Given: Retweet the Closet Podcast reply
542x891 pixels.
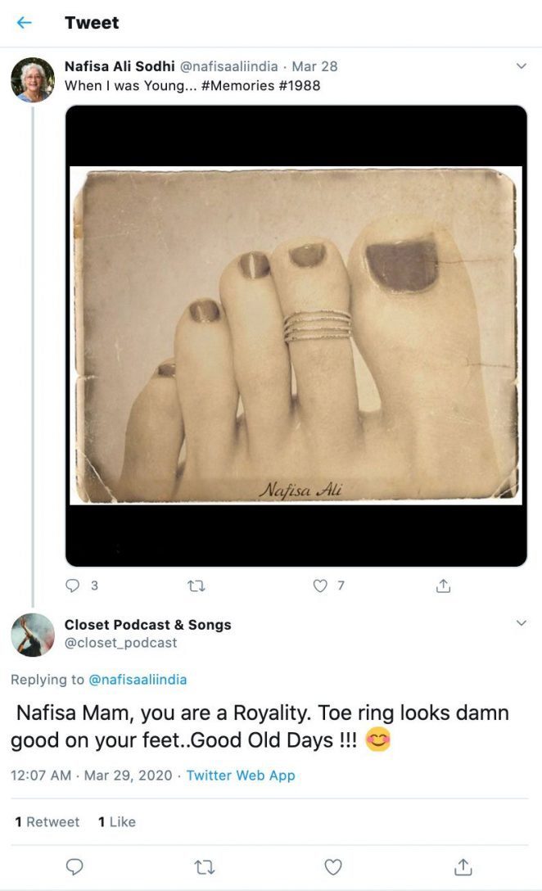Looking at the screenshot, I should coord(205,866).
